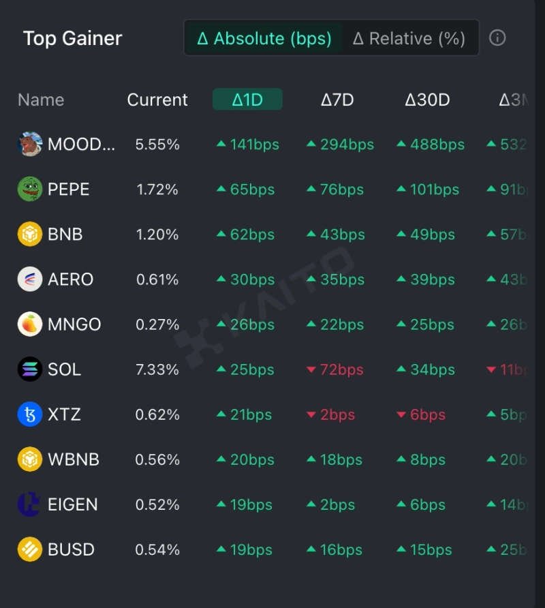
Task: Click the Name column header
Action: [x=41, y=100]
